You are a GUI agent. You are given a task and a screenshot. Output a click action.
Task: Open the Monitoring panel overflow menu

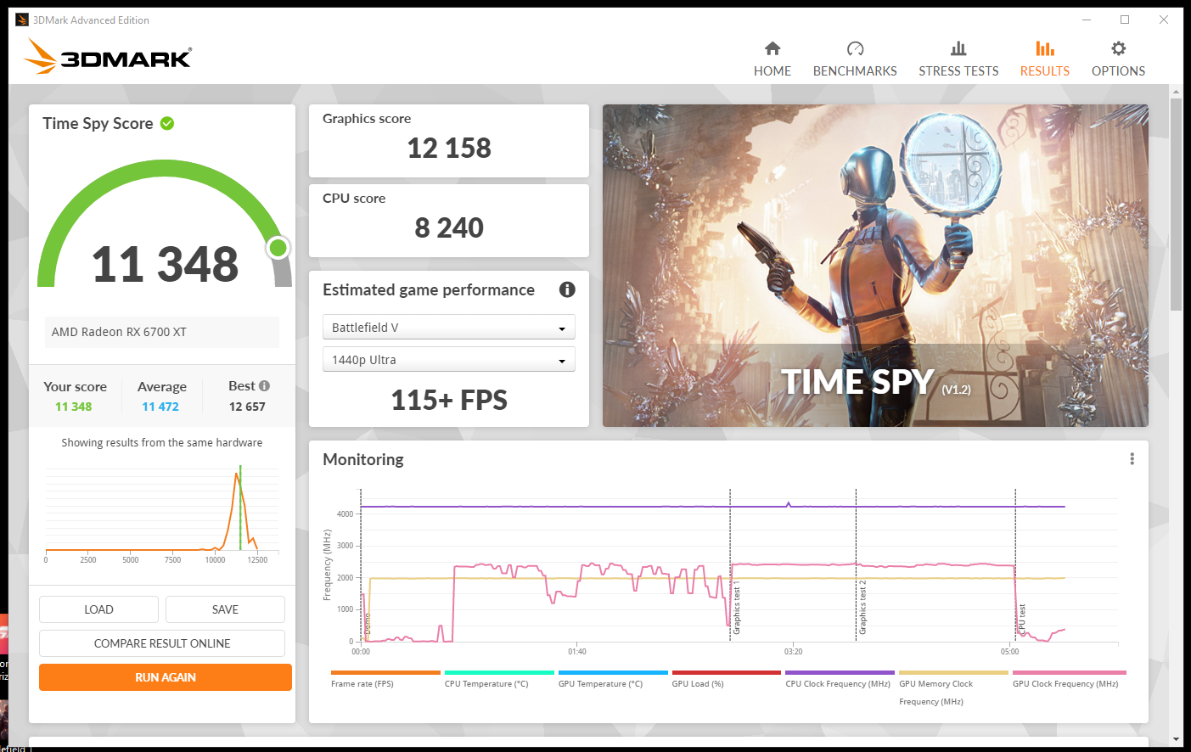pyautogui.click(x=1132, y=458)
